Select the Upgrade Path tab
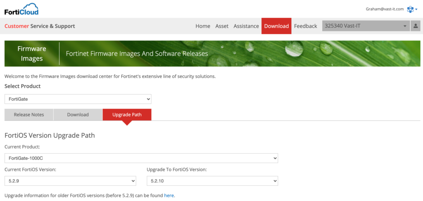This screenshot has width=423, height=201. pyautogui.click(x=127, y=115)
